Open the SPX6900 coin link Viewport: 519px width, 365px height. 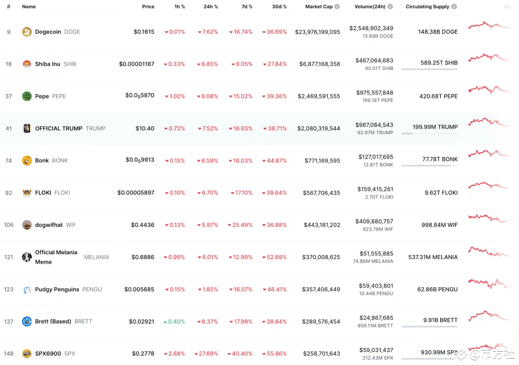click(48, 353)
